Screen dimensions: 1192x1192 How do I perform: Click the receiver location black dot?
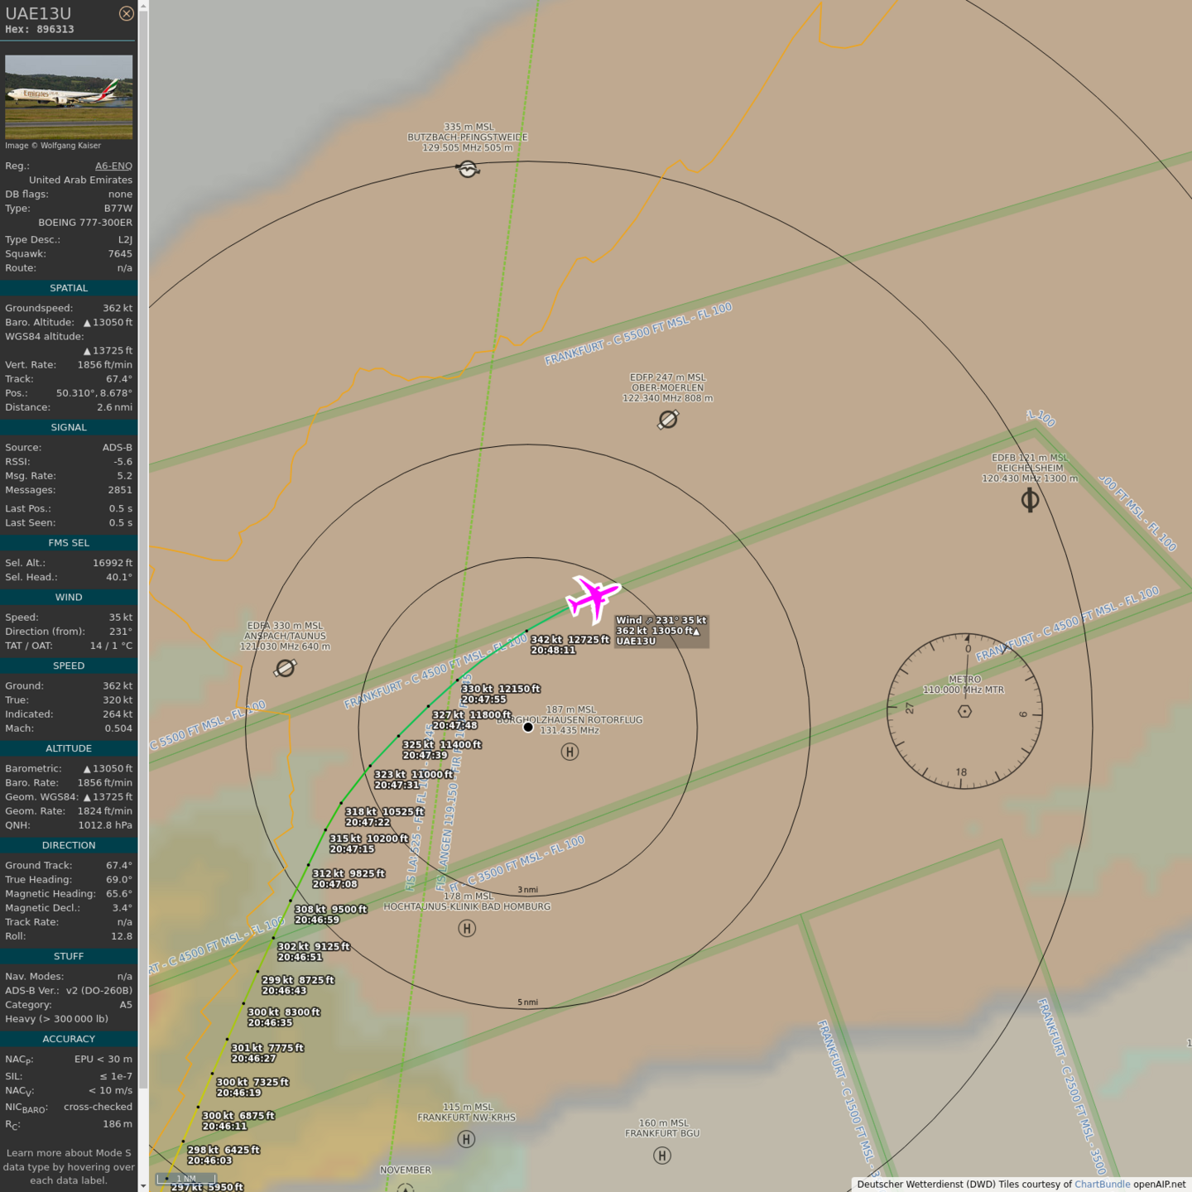(x=528, y=728)
